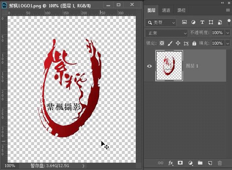Open the 填充 slider dropdown arrow
The image size is (232, 170).
[x=228, y=43]
